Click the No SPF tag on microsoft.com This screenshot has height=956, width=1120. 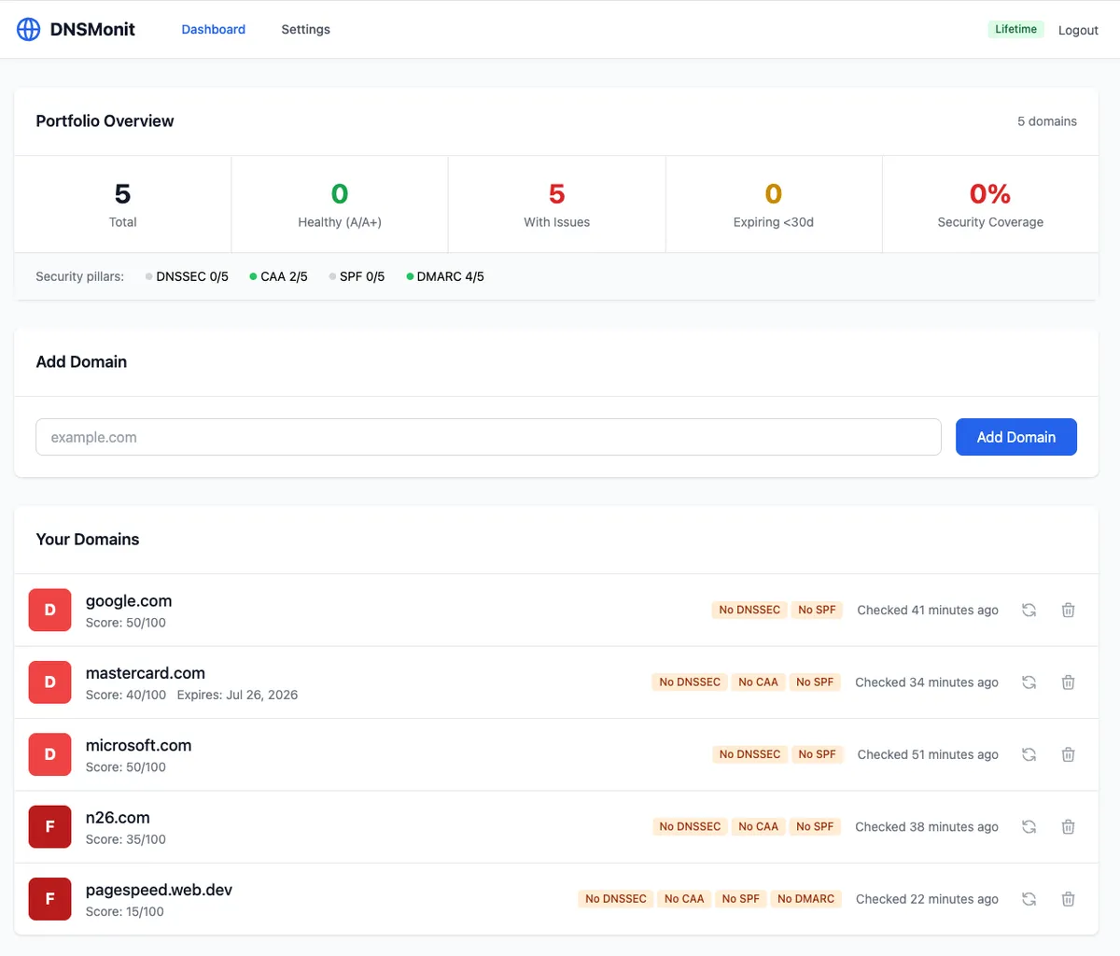point(817,754)
